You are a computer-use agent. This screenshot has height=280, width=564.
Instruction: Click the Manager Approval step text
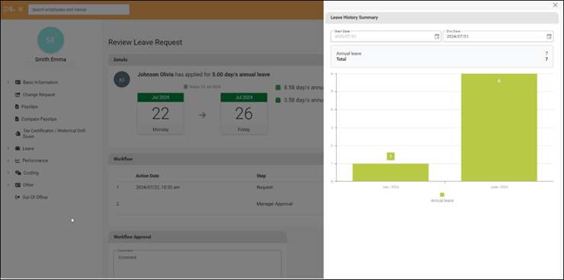tap(274, 204)
